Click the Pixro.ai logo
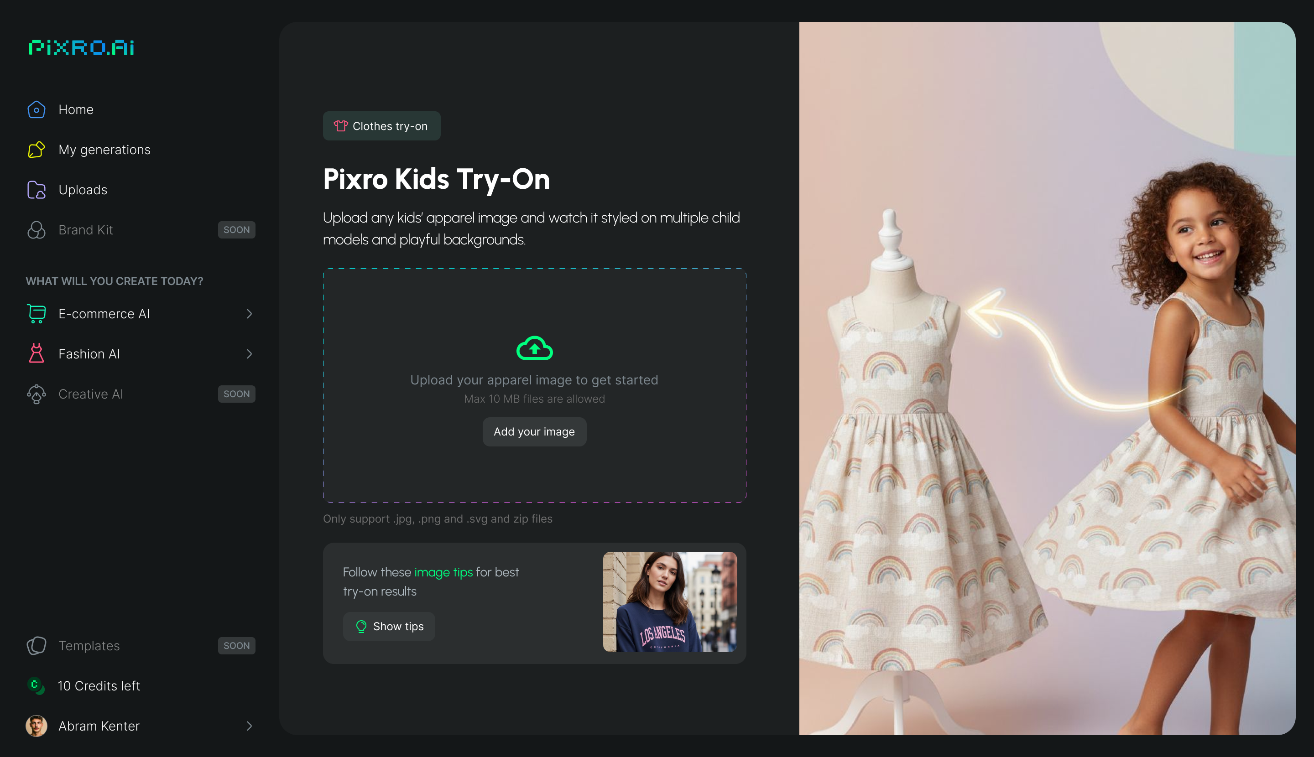Image resolution: width=1314 pixels, height=757 pixels. click(x=82, y=47)
